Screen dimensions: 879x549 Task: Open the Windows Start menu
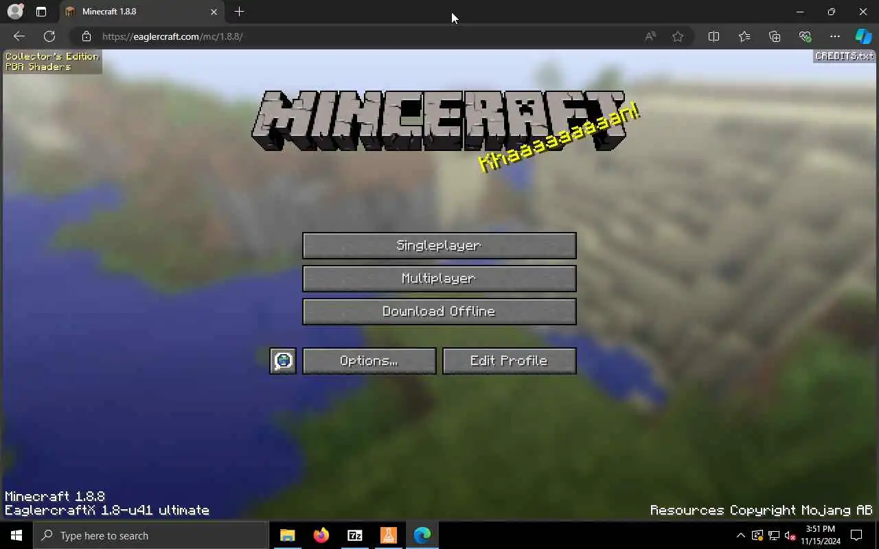pyautogui.click(x=16, y=535)
